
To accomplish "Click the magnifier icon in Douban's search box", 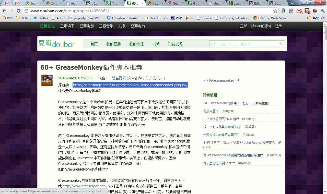I will [281, 43].
